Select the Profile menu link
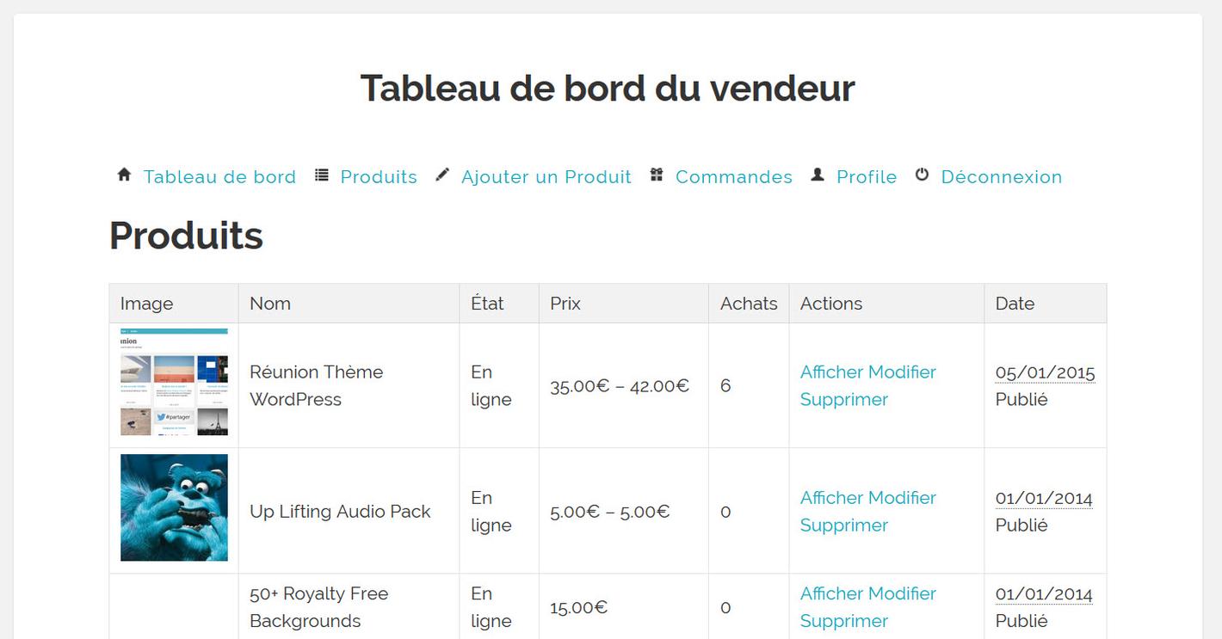This screenshot has height=639, width=1222. pos(867,176)
